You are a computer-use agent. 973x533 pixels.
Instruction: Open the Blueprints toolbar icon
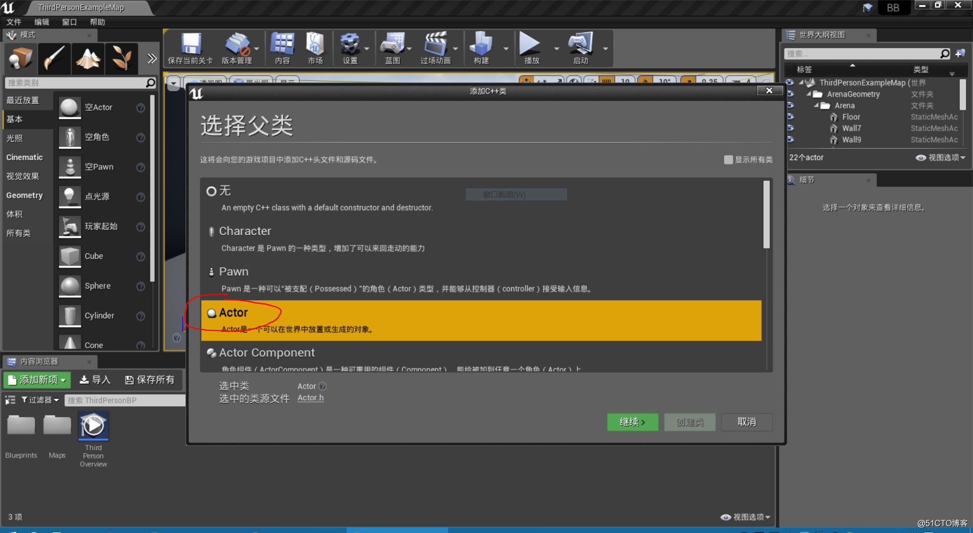coord(393,45)
